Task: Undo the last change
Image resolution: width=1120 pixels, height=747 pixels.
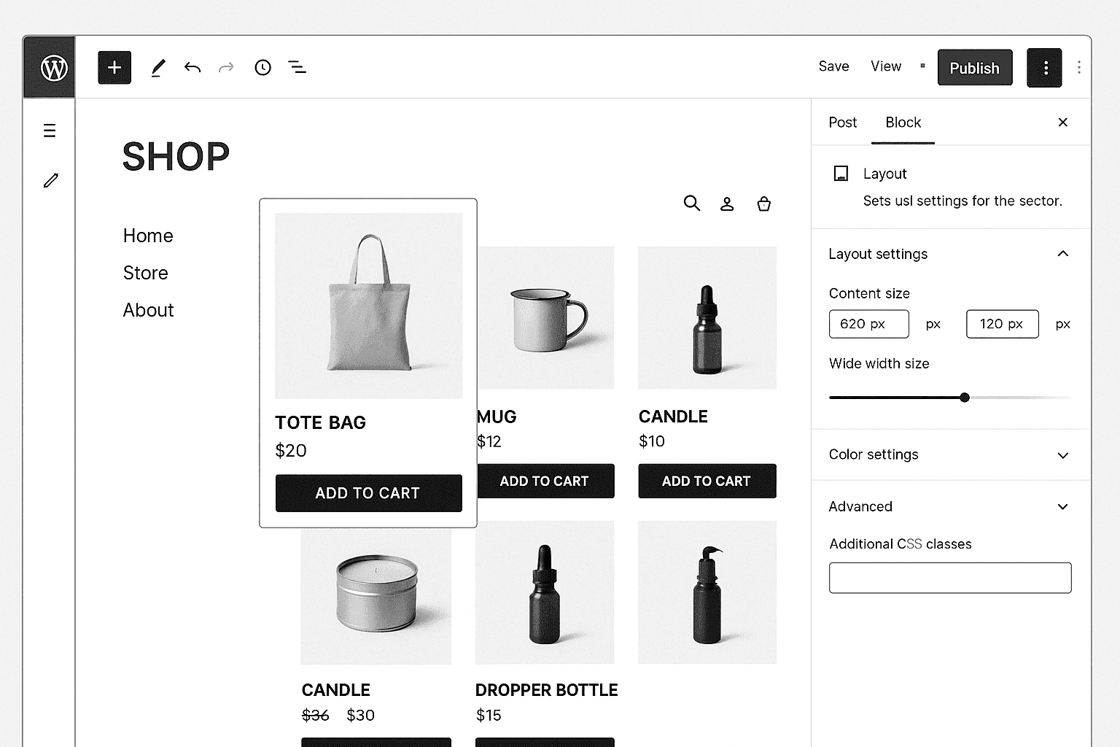Action: coord(192,68)
